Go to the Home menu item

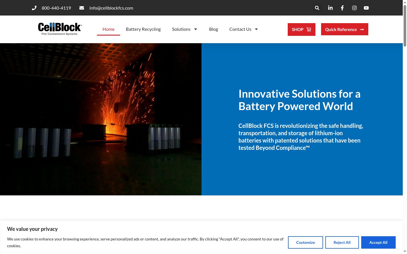109,29
